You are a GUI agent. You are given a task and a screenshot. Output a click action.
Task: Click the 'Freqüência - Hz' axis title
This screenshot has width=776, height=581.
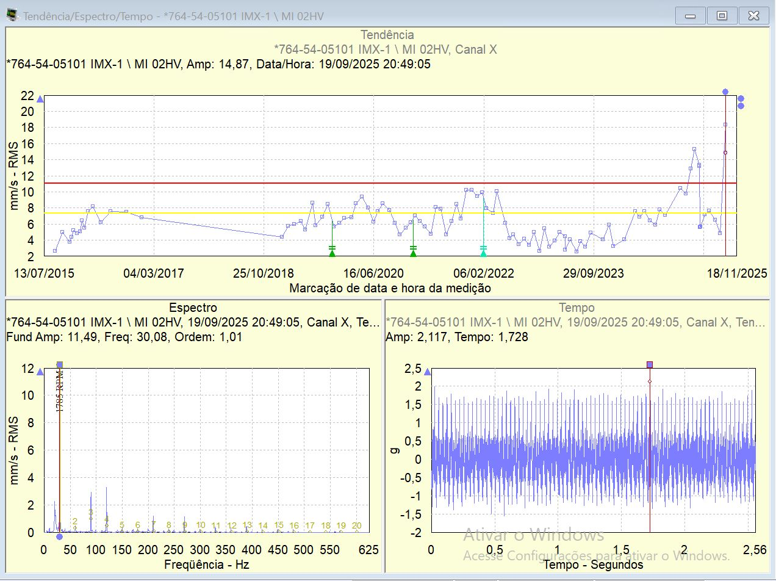click(x=206, y=565)
